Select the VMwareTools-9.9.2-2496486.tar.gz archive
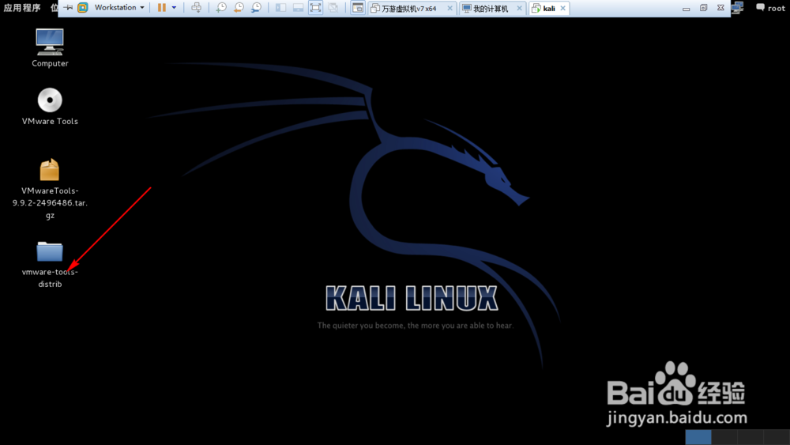The width and height of the screenshot is (790, 445). pyautogui.click(x=50, y=189)
